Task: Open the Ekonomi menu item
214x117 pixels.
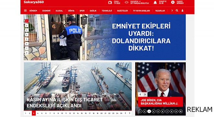Action: 46,10
